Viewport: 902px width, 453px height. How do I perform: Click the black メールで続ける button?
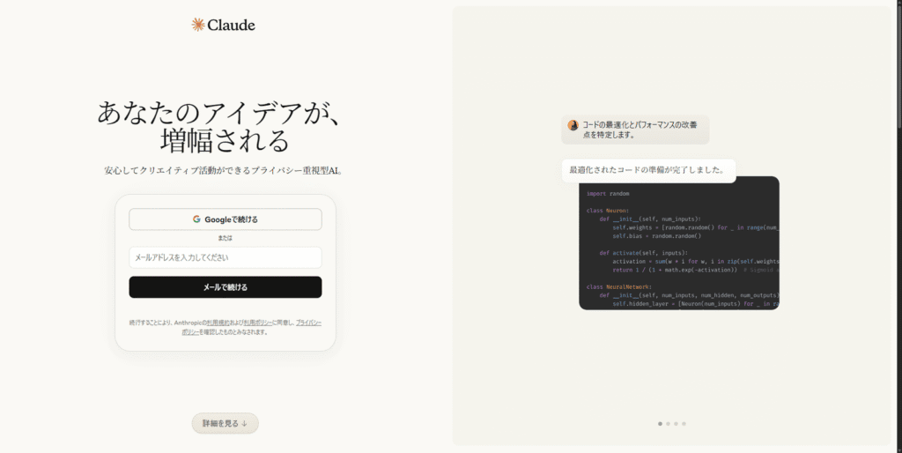[x=225, y=287]
